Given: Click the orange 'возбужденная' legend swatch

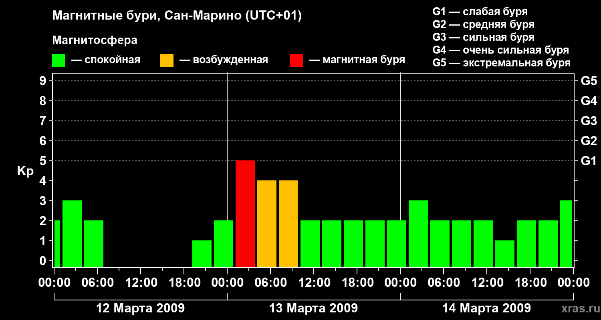Looking at the screenshot, I should pos(167,60).
